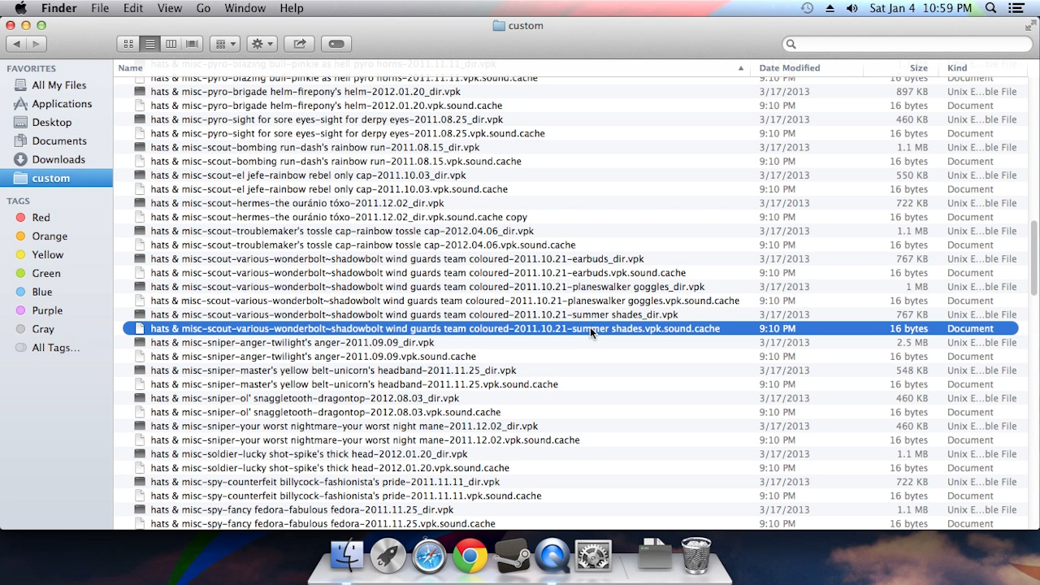This screenshot has height=585, width=1040.
Task: Open Downloads in sidebar
Action: [58, 160]
